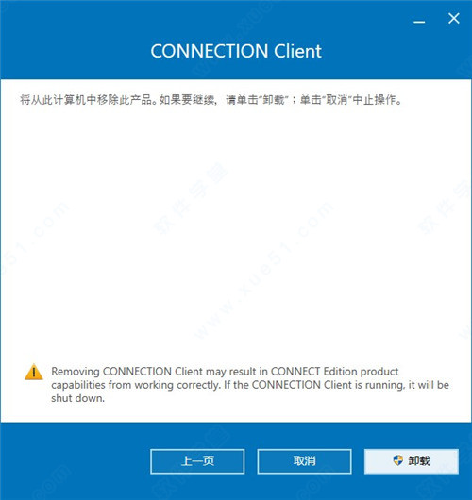This screenshot has height=500, width=472.
Task: Click the "shut down." text in warning
Action: (77, 398)
